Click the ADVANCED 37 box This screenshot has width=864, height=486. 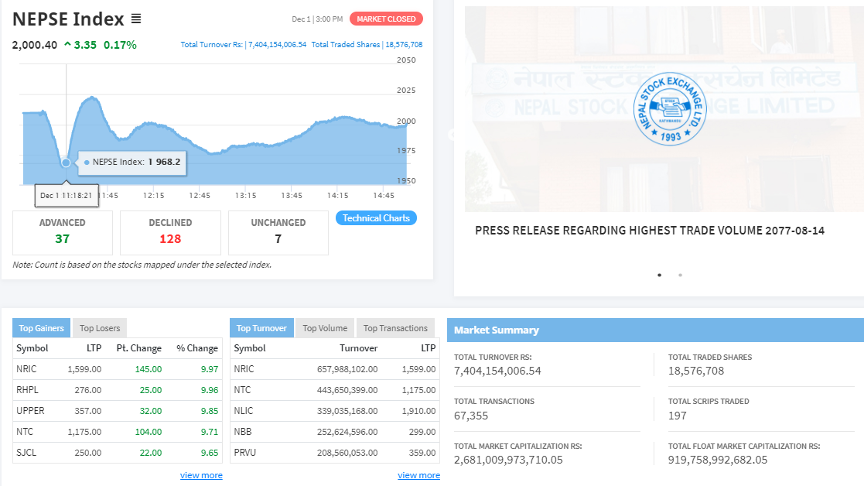[x=62, y=232]
